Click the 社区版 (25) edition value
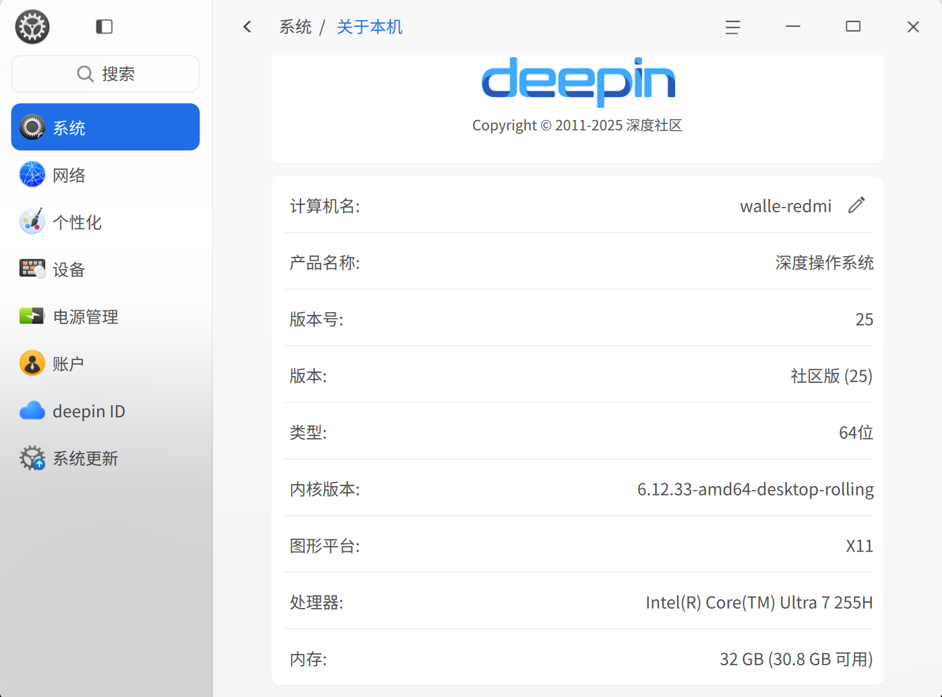 [x=831, y=375]
